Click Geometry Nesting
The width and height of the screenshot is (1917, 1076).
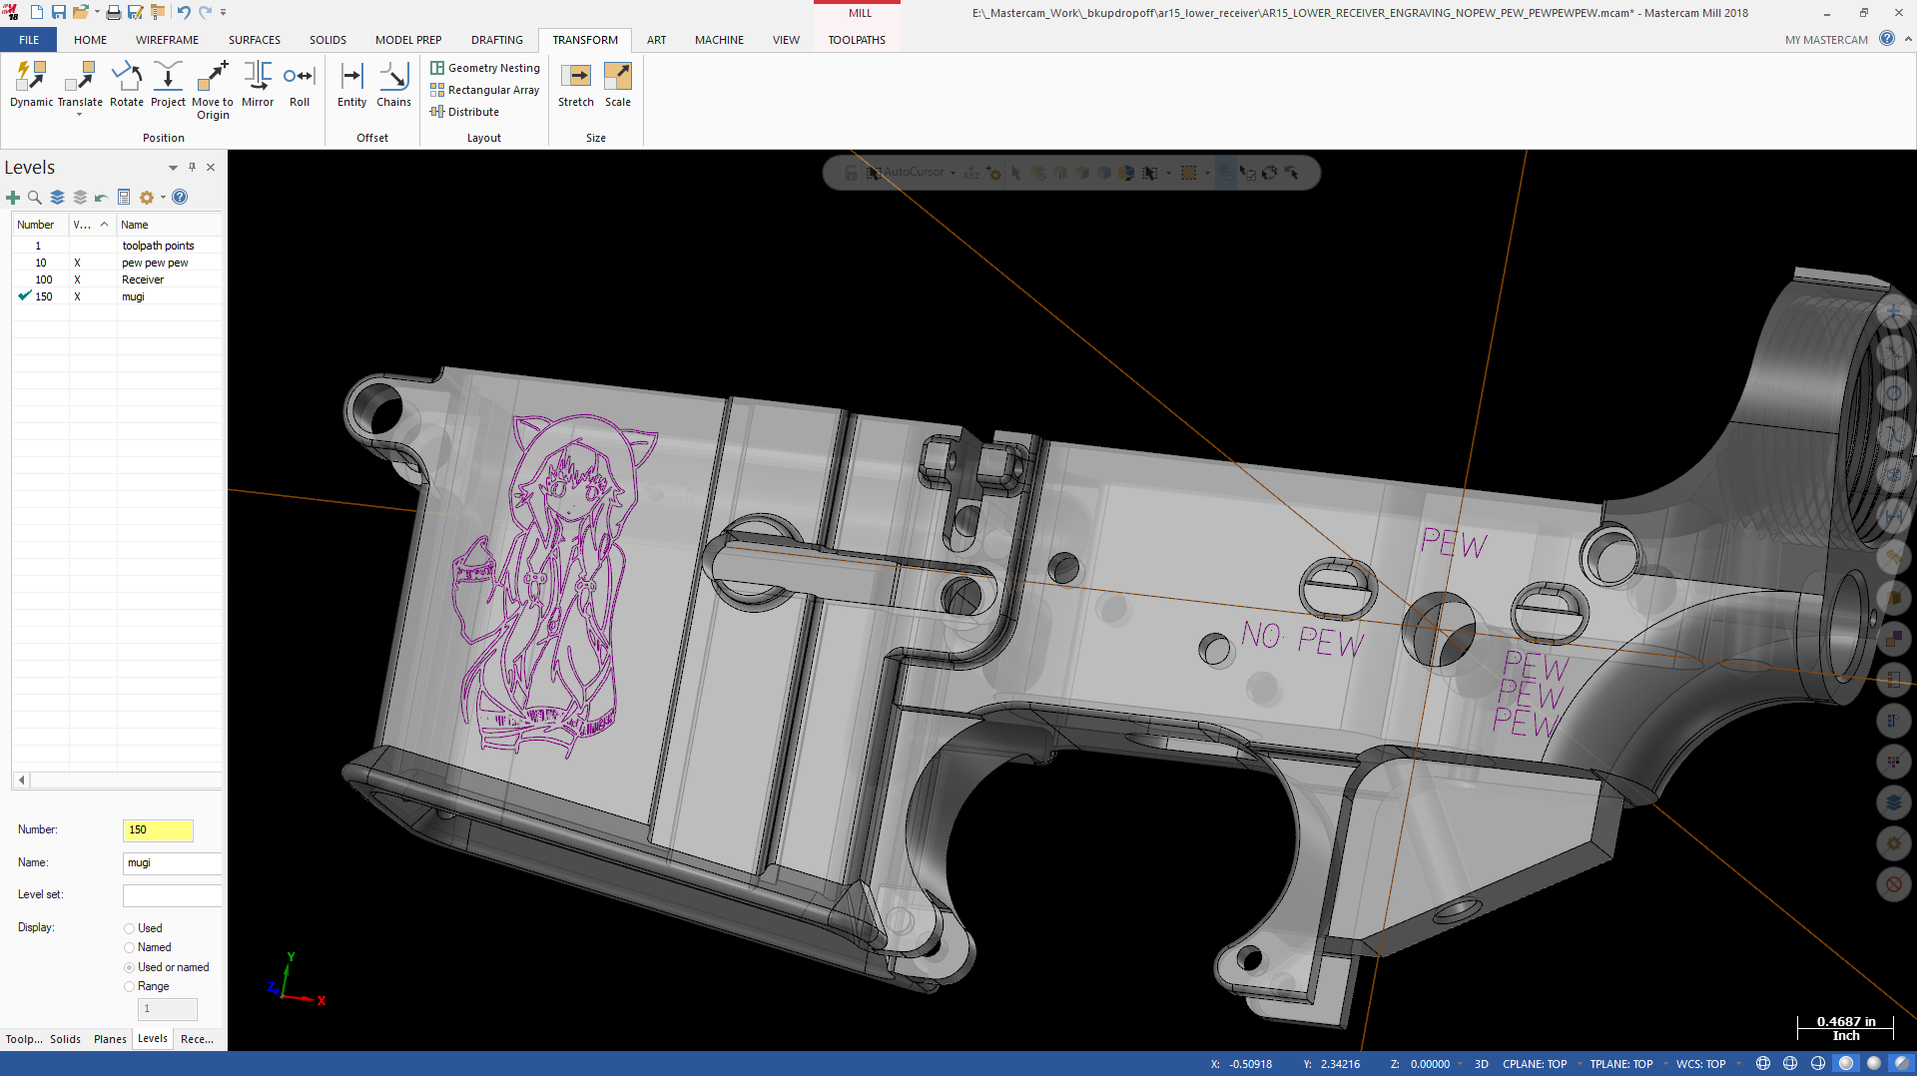(485, 68)
